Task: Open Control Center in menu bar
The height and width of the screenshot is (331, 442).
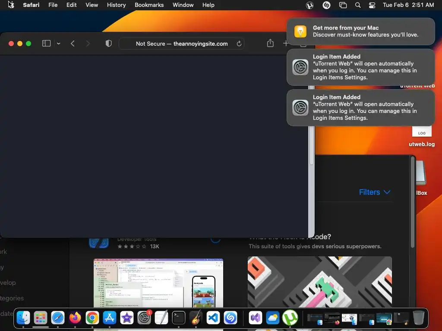Action: pos(372,5)
